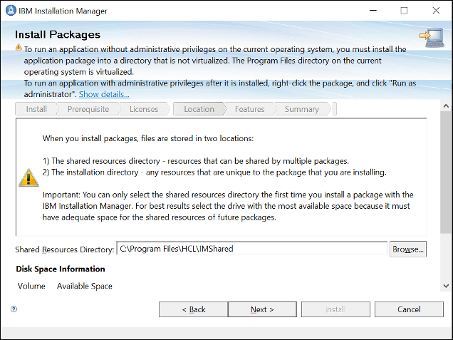Click the Install button
This screenshot has width=453, height=340.
click(335, 309)
